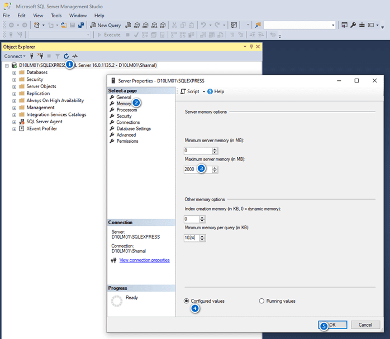Screen dimensions: 390x339
Task: Open the Edit menu
Action: click(x=21, y=16)
